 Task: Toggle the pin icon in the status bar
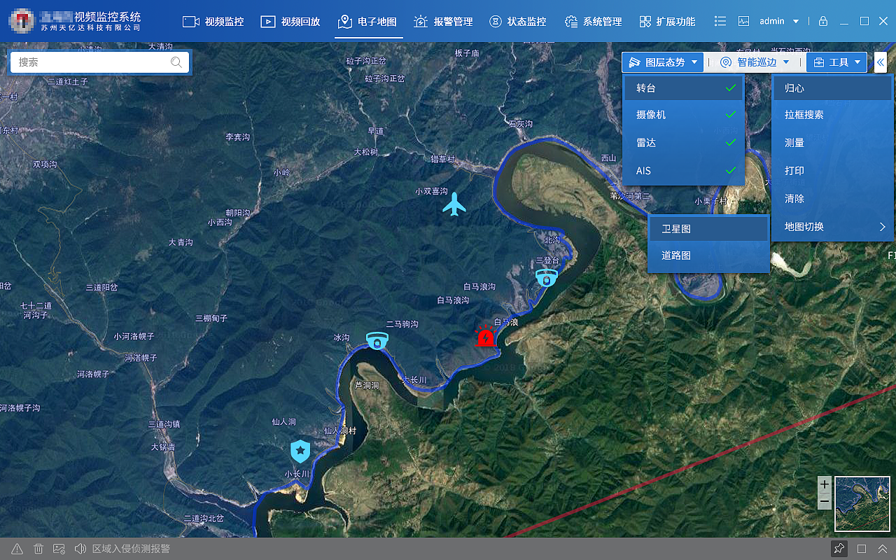click(839, 549)
